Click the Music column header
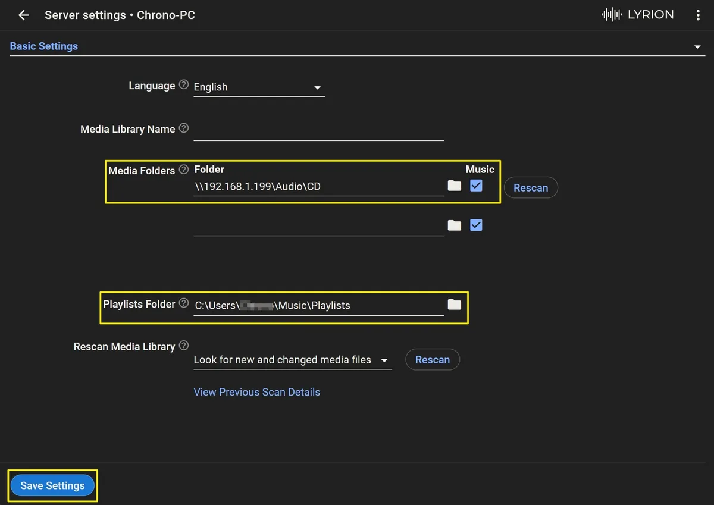The height and width of the screenshot is (505, 714). [x=480, y=170]
